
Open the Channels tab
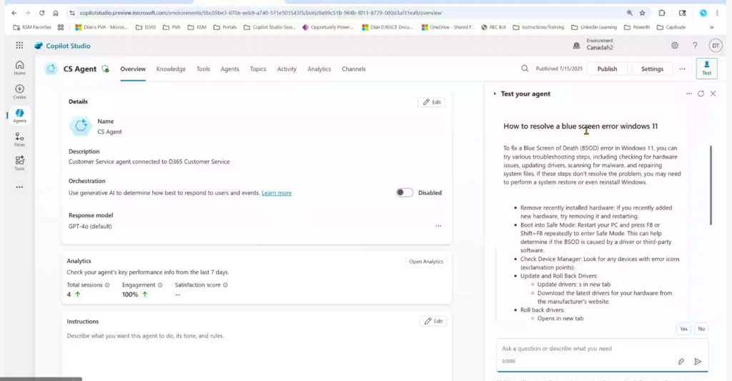coord(353,69)
